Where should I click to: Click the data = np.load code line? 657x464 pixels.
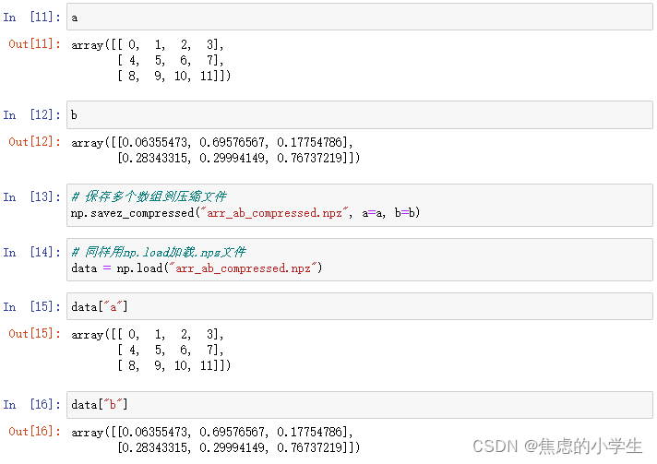196,268
